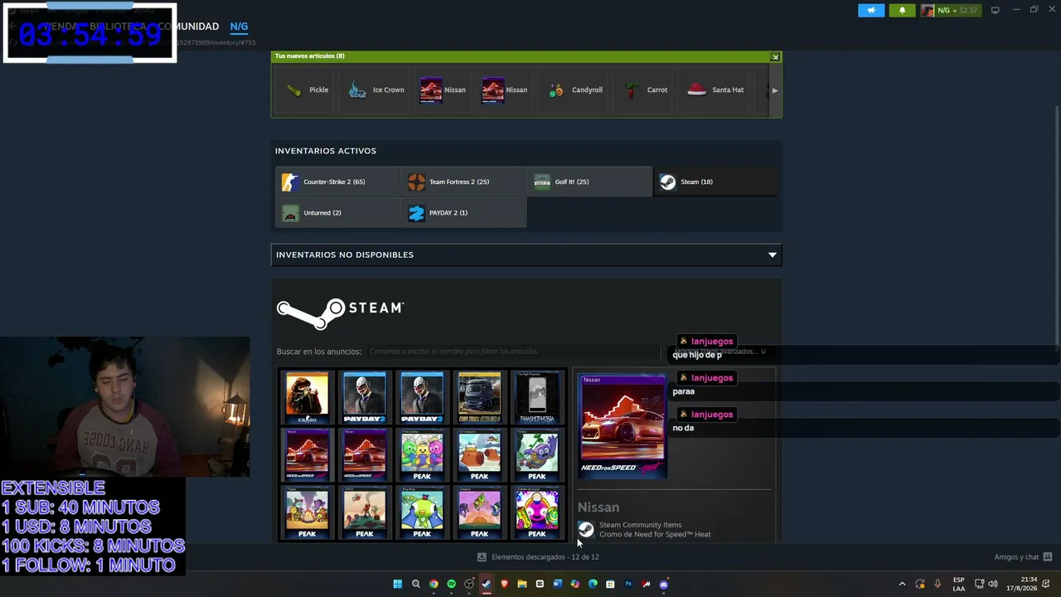Switch to OBS Studio in the taskbar
The image size is (1061, 597).
(x=469, y=584)
